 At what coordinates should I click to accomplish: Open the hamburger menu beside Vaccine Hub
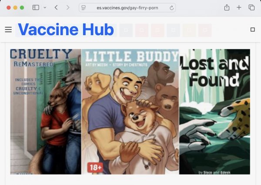tap(8, 30)
